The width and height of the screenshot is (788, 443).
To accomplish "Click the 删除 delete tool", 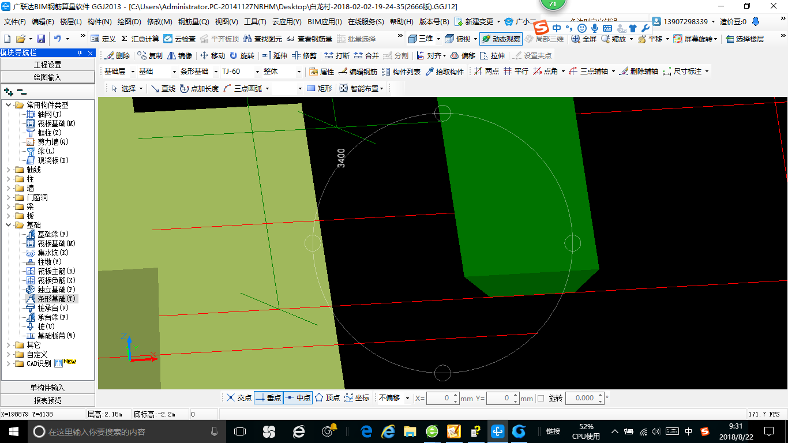I will (x=118, y=55).
